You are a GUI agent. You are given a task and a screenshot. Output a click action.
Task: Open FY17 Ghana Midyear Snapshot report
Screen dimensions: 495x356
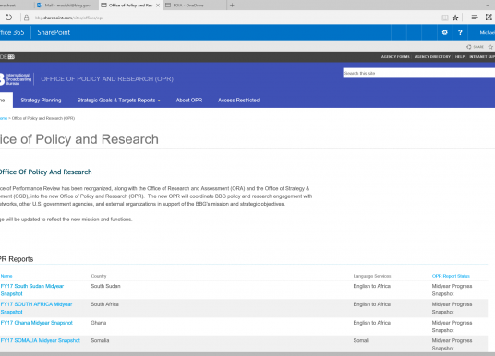coord(37,323)
